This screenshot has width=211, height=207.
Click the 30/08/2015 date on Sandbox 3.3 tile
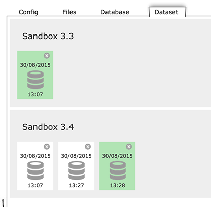[36, 65]
